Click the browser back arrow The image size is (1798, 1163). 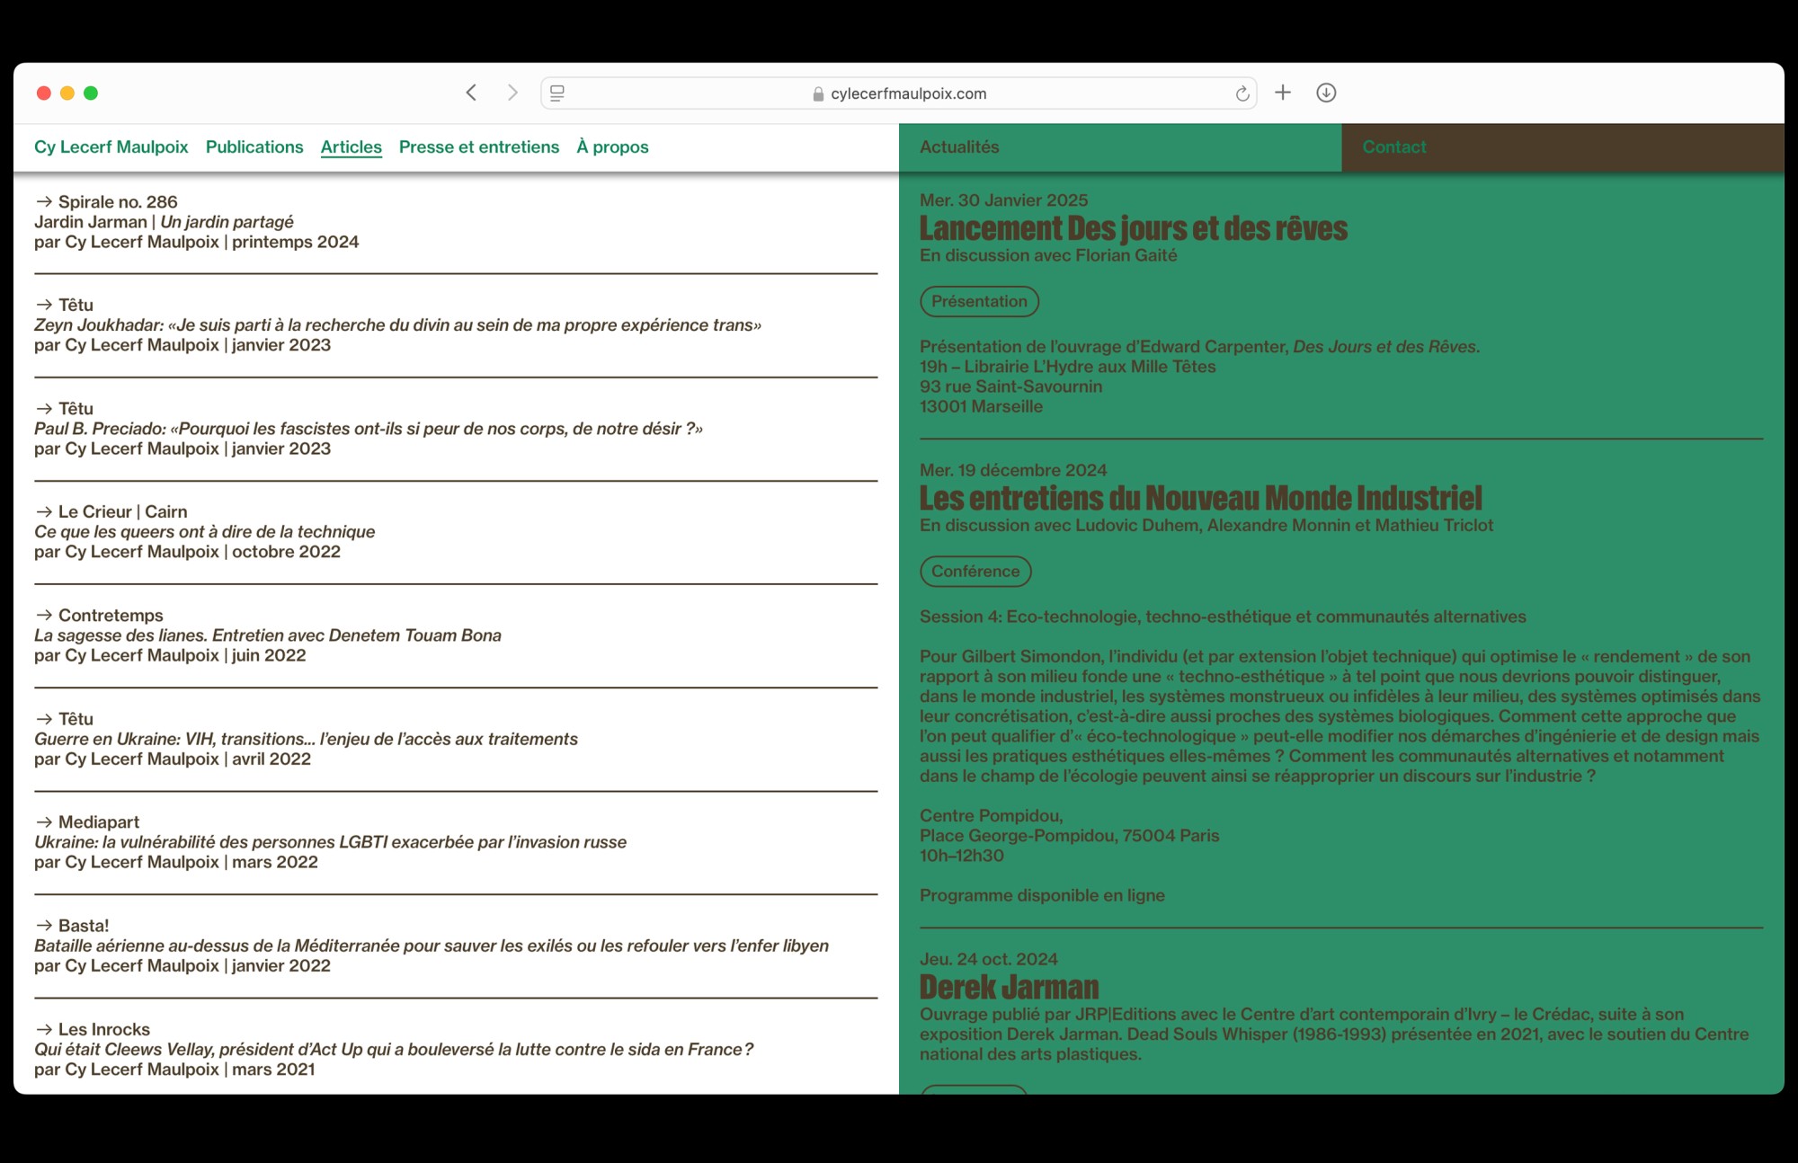coord(471,93)
